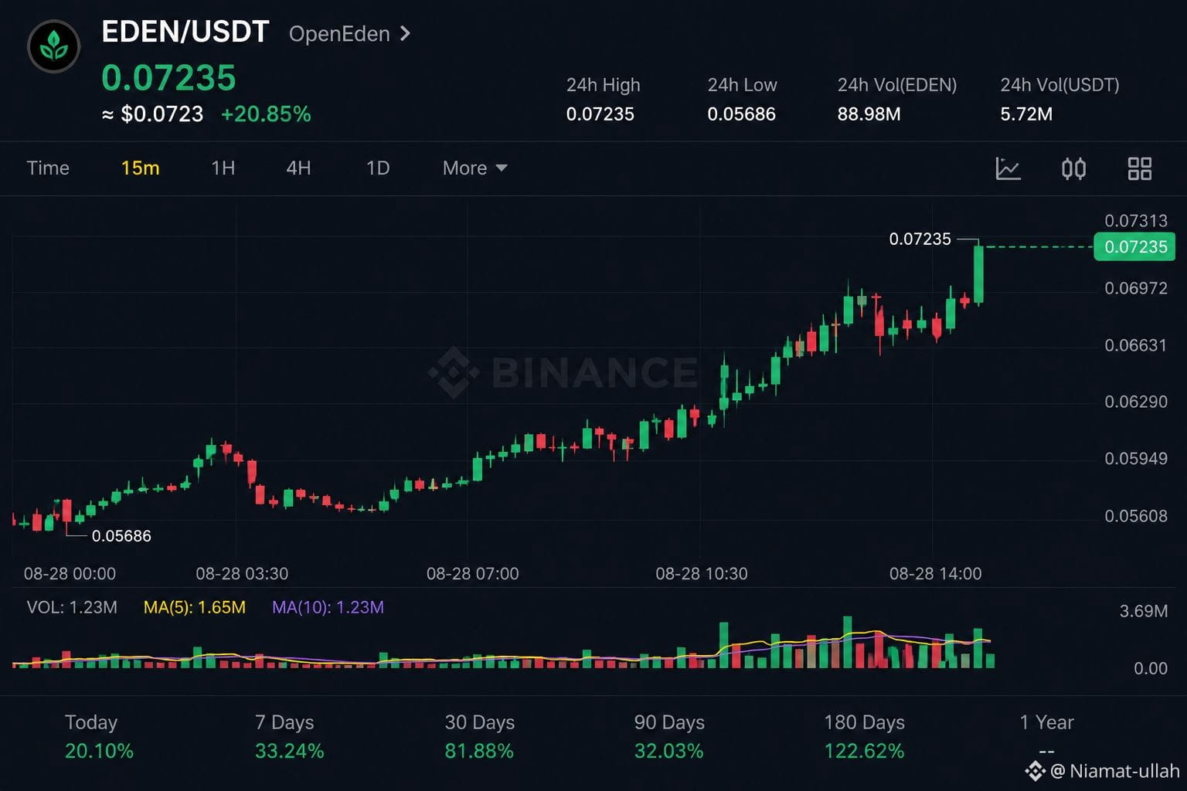Click the 0.05686 low marker label on chart
This screenshot has height=791, width=1187.
pyautogui.click(x=121, y=536)
